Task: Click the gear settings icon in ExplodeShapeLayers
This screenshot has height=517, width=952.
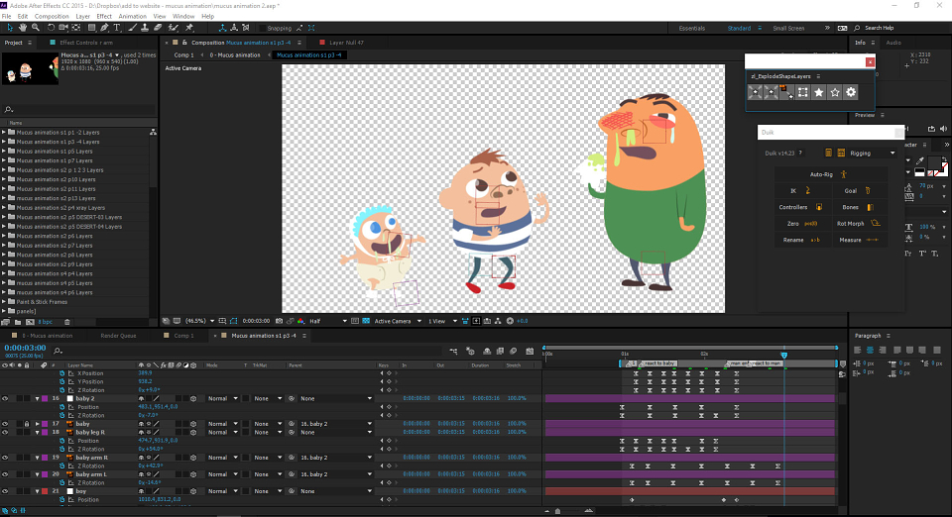Action: (x=851, y=92)
